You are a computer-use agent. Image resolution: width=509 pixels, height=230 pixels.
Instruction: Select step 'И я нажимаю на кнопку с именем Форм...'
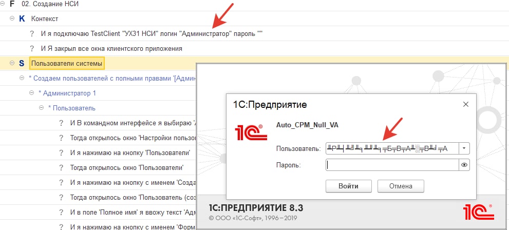(x=134, y=227)
